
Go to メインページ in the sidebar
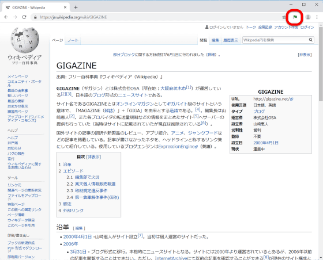tap(18, 77)
